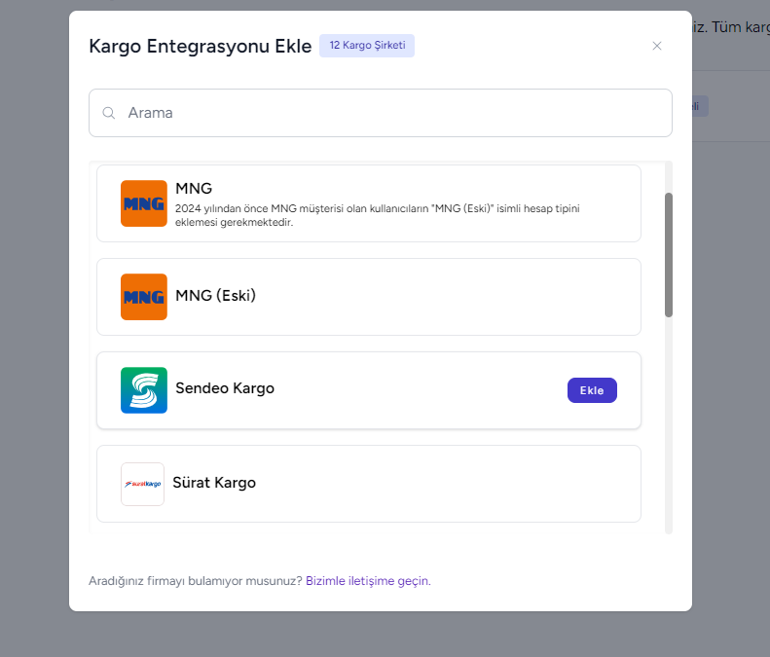Image resolution: width=770 pixels, height=657 pixels.
Task: Close the Kargo Entegrasyonu Ekle dialog
Action: pyautogui.click(x=657, y=46)
